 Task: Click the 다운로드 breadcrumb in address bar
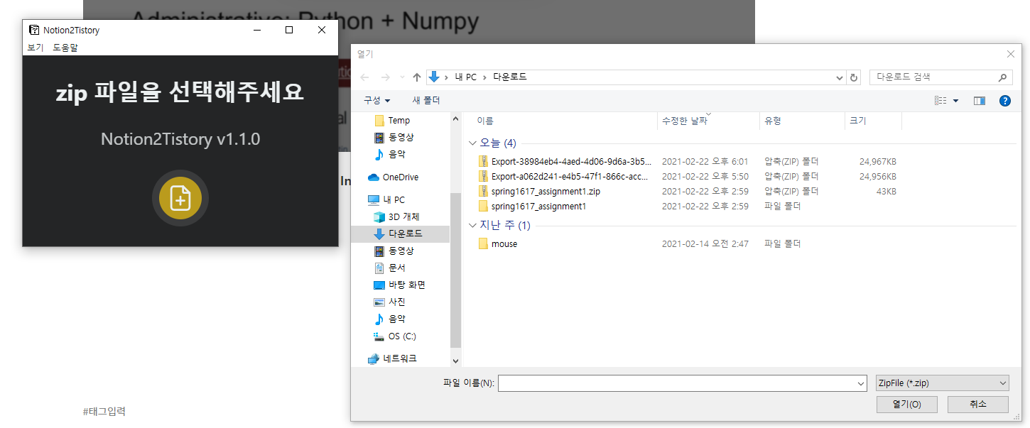click(x=509, y=77)
